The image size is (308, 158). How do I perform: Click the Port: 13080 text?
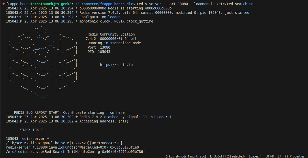pyautogui.click(x=99, y=47)
